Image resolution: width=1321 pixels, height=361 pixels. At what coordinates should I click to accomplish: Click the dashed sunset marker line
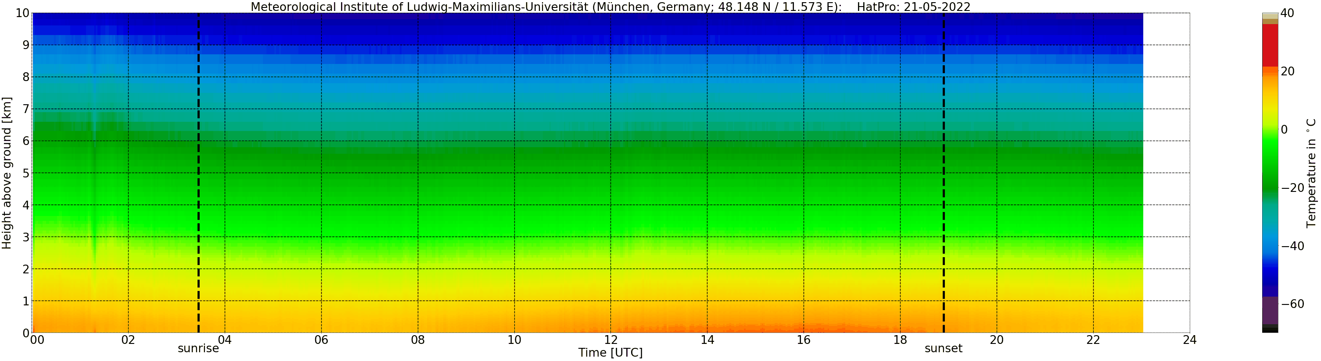coord(944,173)
